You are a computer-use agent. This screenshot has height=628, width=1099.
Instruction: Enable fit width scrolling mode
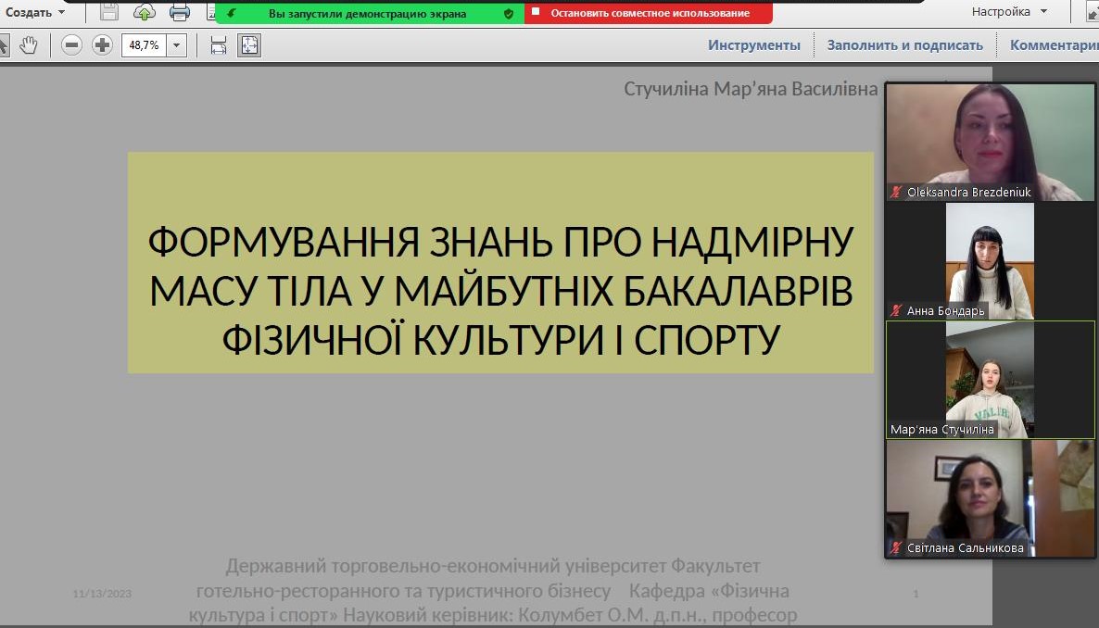click(x=219, y=44)
